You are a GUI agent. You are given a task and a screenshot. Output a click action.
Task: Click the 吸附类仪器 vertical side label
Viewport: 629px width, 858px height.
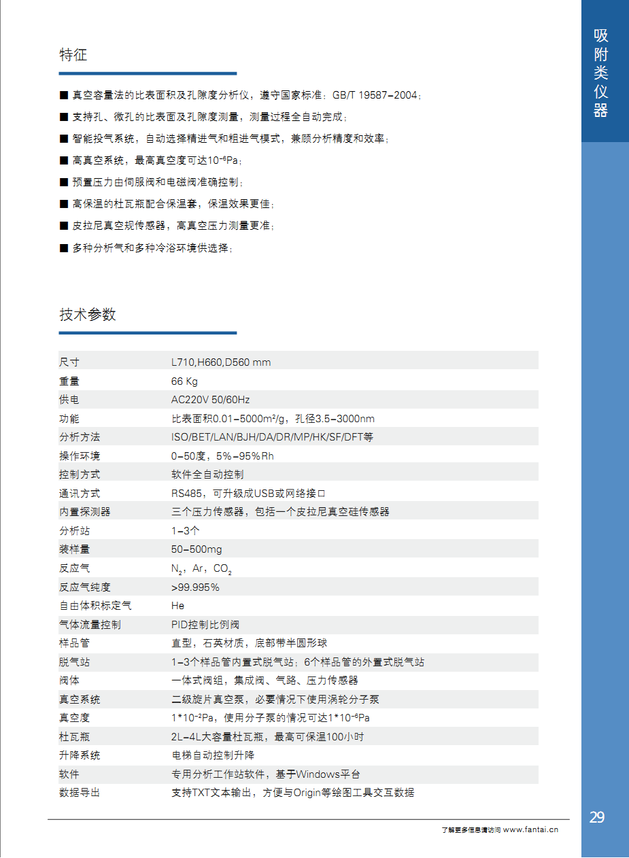(600, 73)
